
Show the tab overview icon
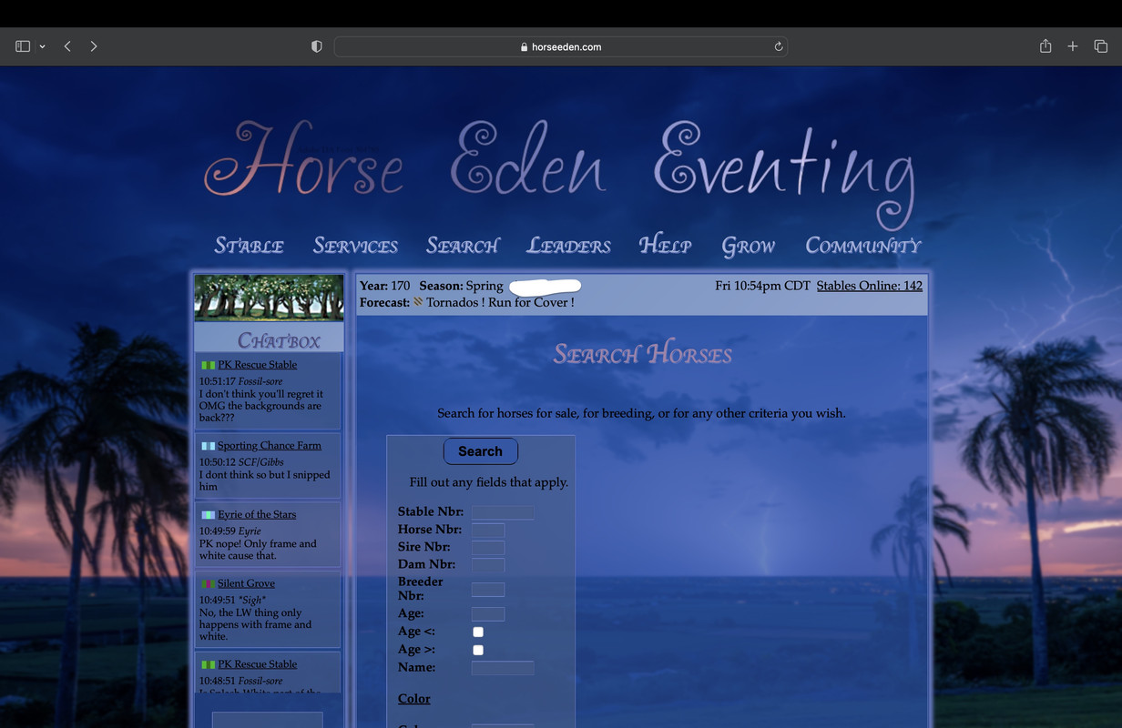point(1100,46)
